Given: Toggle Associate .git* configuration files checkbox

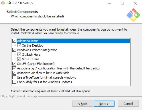Looking at the screenshot, I should (14, 68).
